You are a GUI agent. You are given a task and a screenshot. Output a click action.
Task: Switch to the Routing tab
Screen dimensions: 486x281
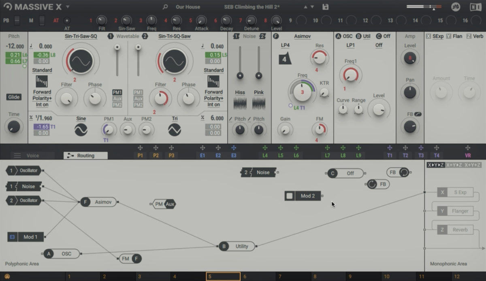85,155
